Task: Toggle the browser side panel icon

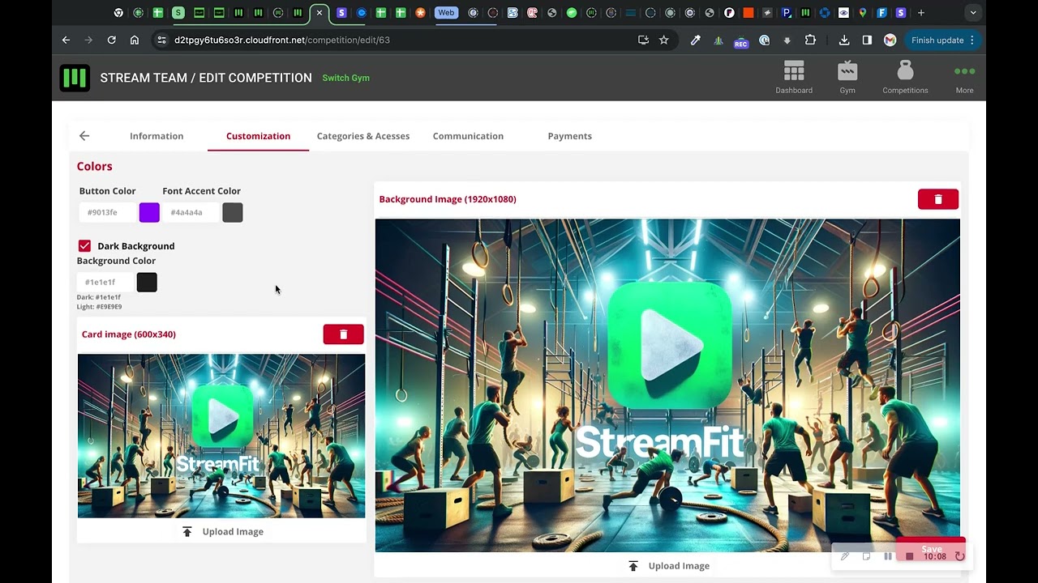Action: click(x=867, y=40)
